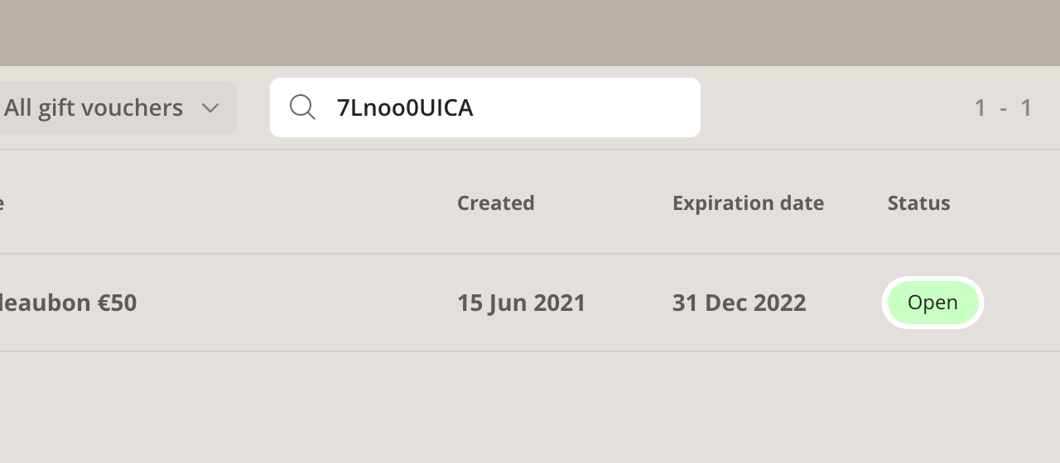Click the empty area below the voucher row

point(530,407)
